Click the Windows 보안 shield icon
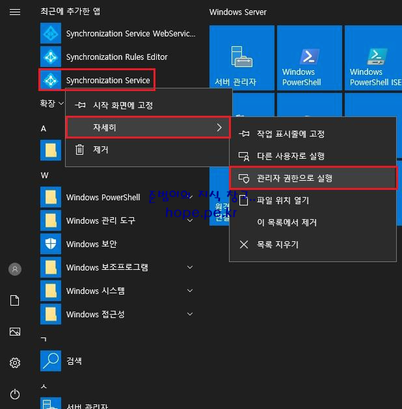The image size is (402, 409). click(51, 244)
